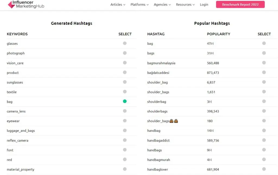Viewport: 278px width, 175px height.
Task: Pick the shoulderbag hashtag select circle
Action: pyautogui.click(x=264, y=101)
